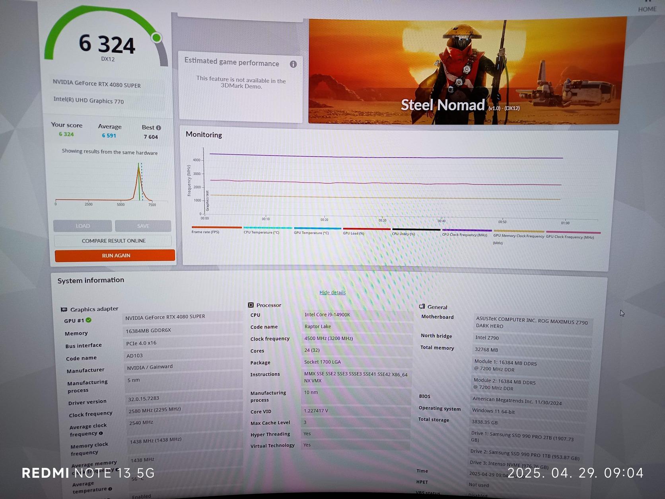Click the orange RUN AGAIN button
The width and height of the screenshot is (665, 499).
(115, 255)
